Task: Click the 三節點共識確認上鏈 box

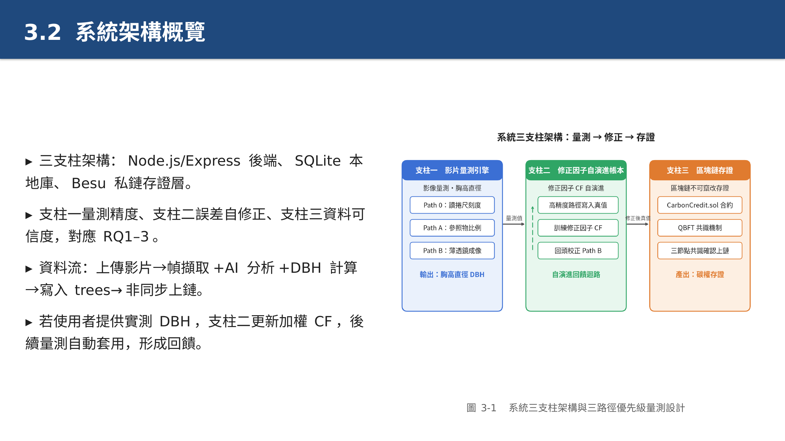Action: 700,251
